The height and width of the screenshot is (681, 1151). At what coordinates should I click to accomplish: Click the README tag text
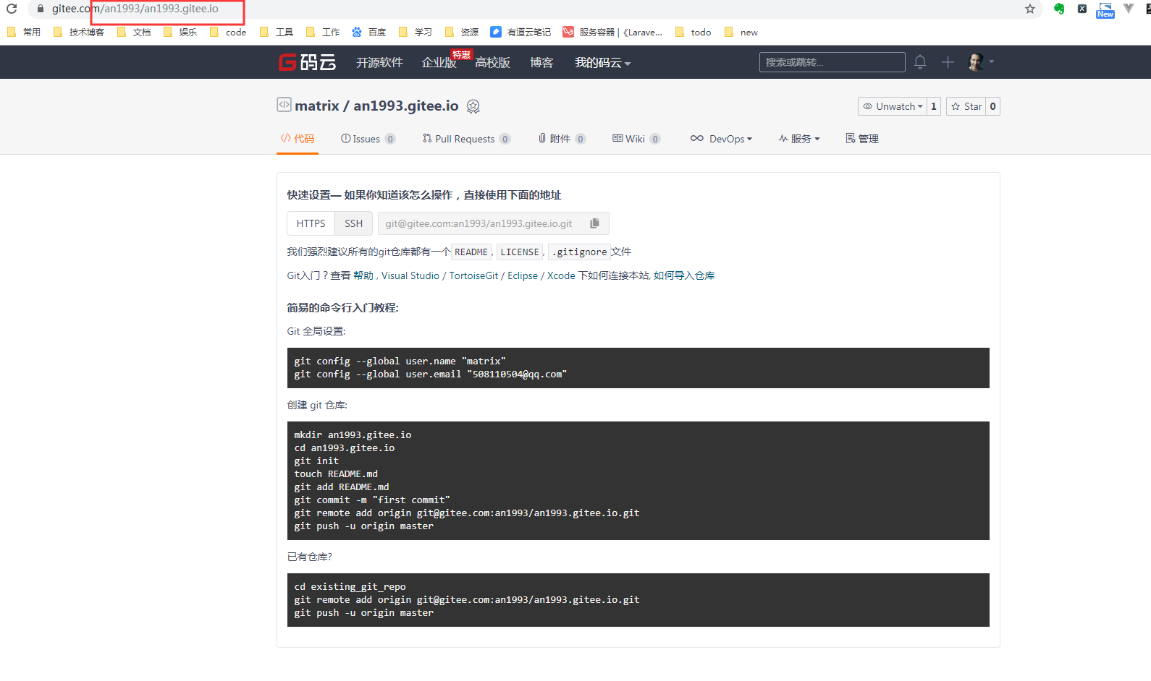[471, 252]
